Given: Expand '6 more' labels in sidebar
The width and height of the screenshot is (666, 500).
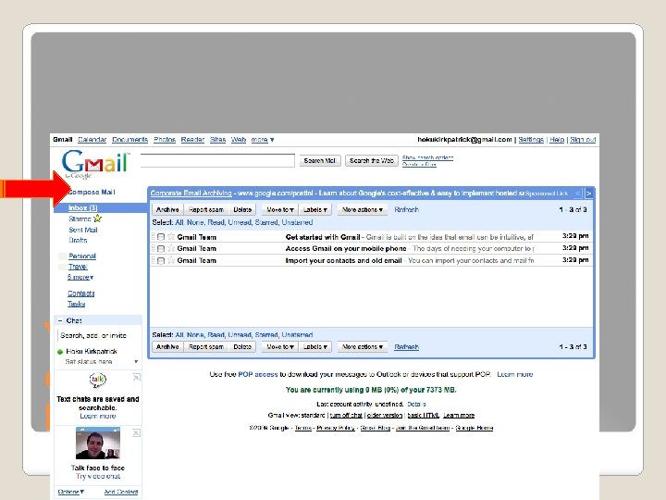Looking at the screenshot, I should click(80, 277).
